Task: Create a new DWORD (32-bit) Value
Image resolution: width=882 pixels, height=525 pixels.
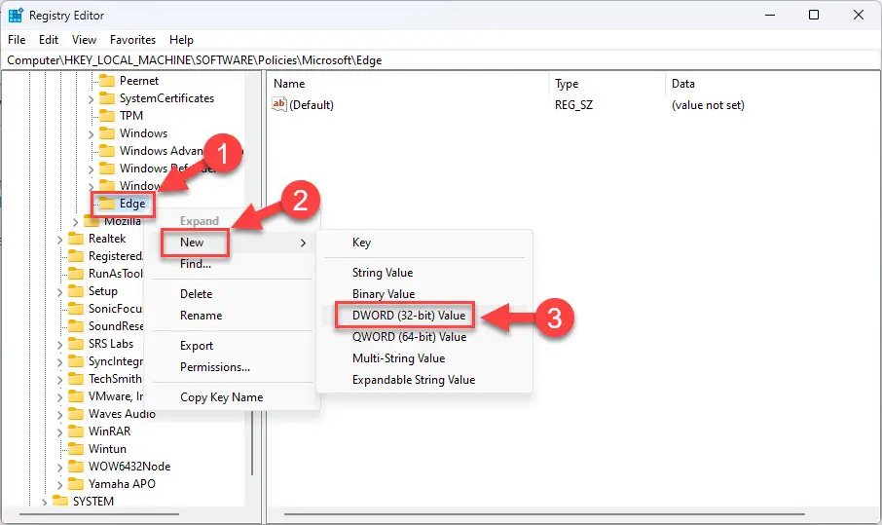Action: pos(424,316)
